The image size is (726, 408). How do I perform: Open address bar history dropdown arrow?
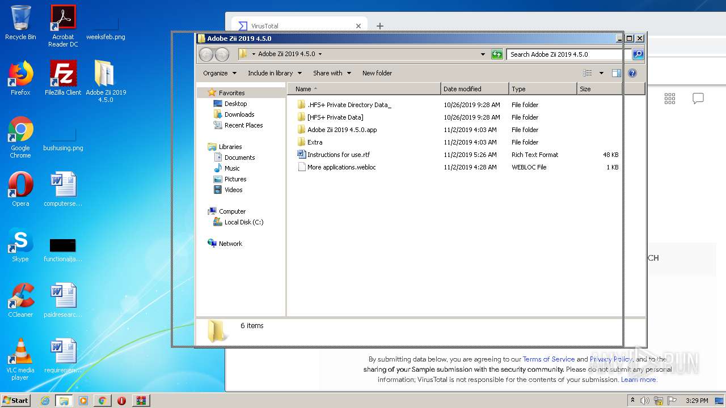coord(483,54)
